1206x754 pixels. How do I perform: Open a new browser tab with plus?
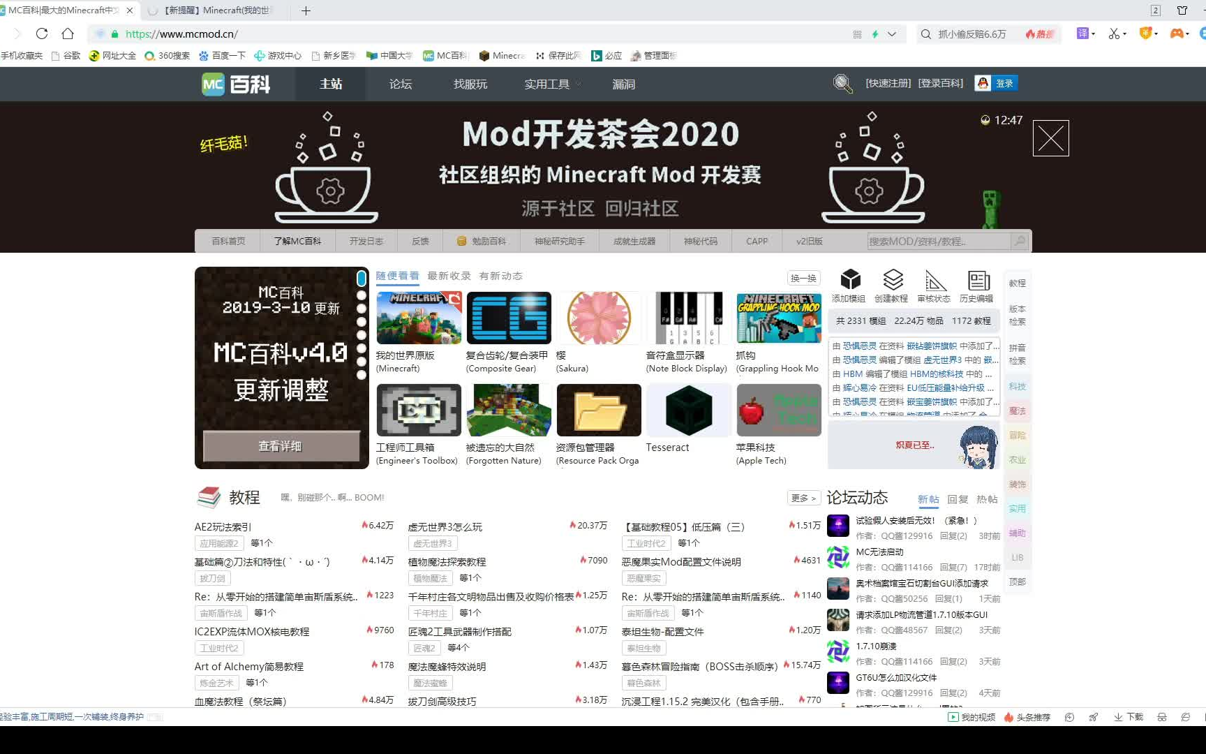pos(306,10)
